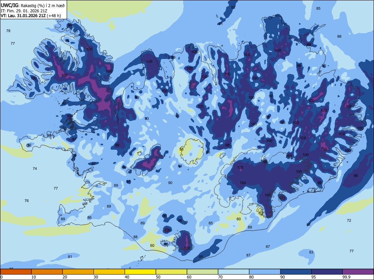Image resolution: width=374 pixels, height=280 pixels.
Task: Select the medium blue 80–90 legend swatch
Action: point(265,272)
